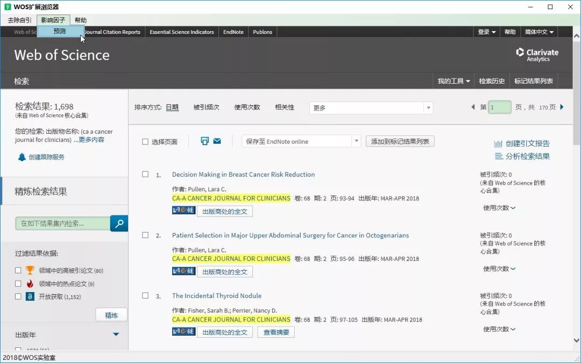Click the email envelope icon
This screenshot has height=363, width=581.
[217, 141]
